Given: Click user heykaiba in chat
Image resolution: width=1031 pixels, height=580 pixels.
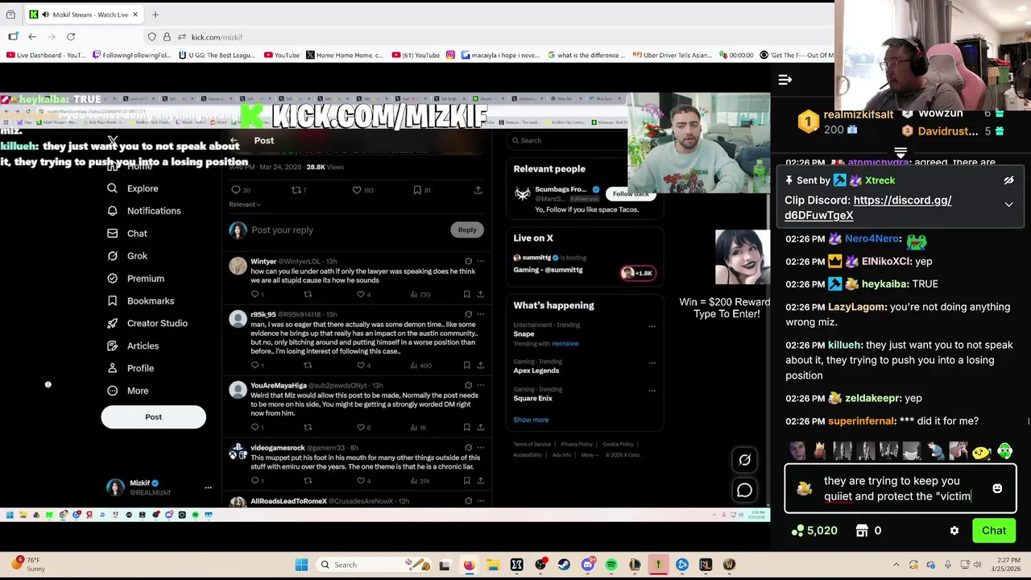Looking at the screenshot, I should tap(884, 284).
